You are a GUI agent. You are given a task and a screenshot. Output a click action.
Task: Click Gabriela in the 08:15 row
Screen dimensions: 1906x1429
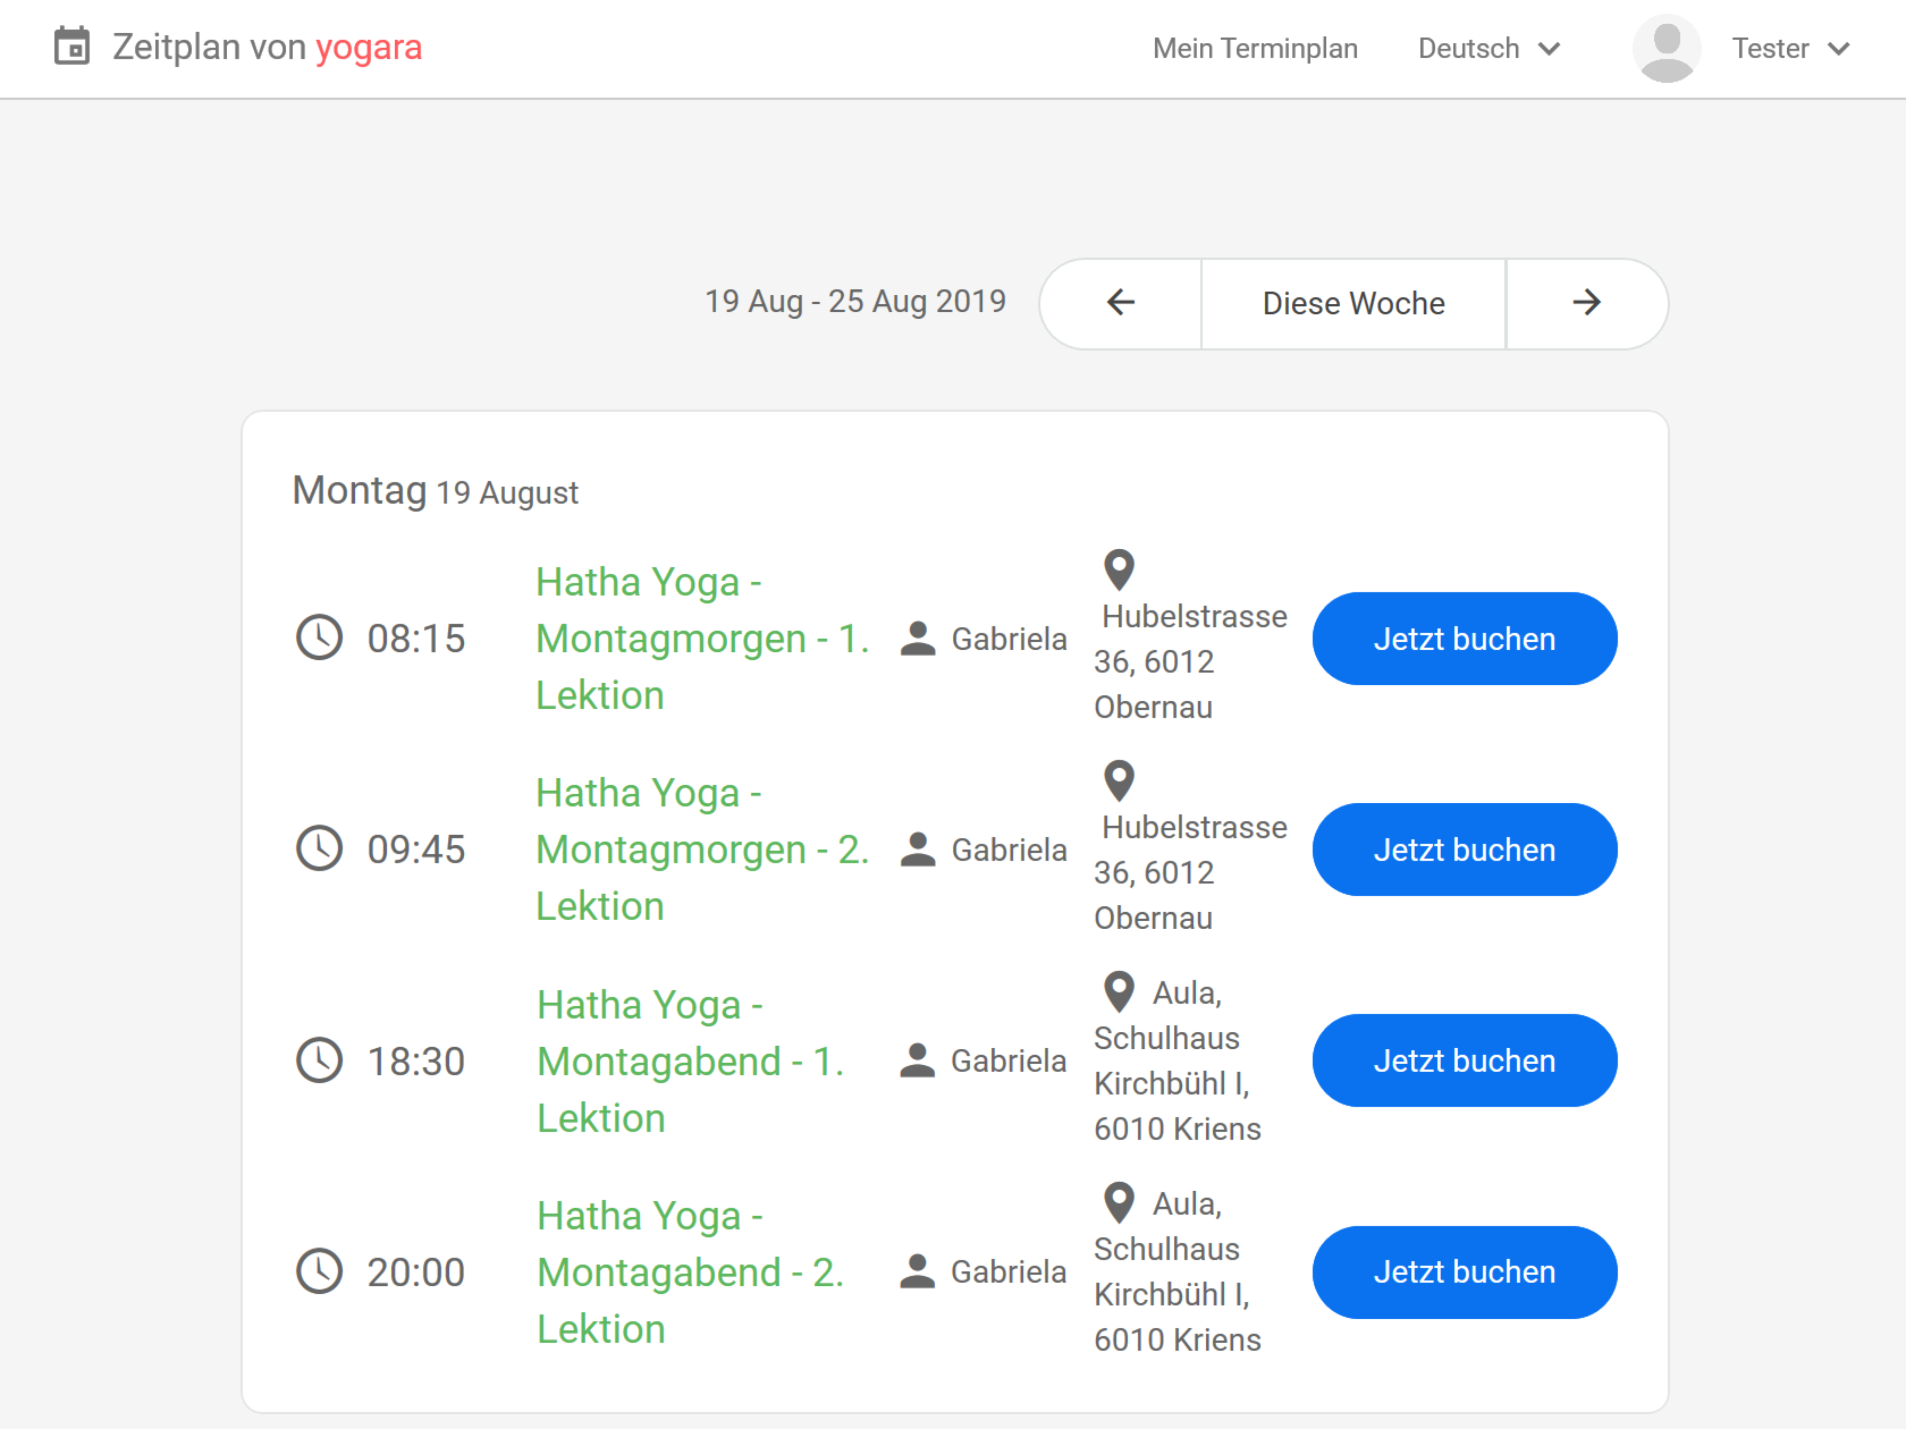click(x=1009, y=639)
